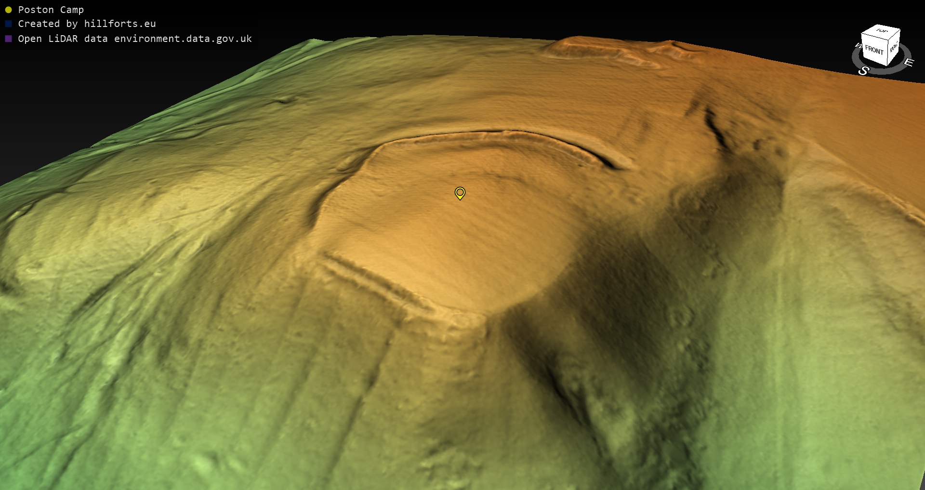Screen dimensions: 925x490
Task: Click the purple square legend marker
Action: (x=8, y=39)
